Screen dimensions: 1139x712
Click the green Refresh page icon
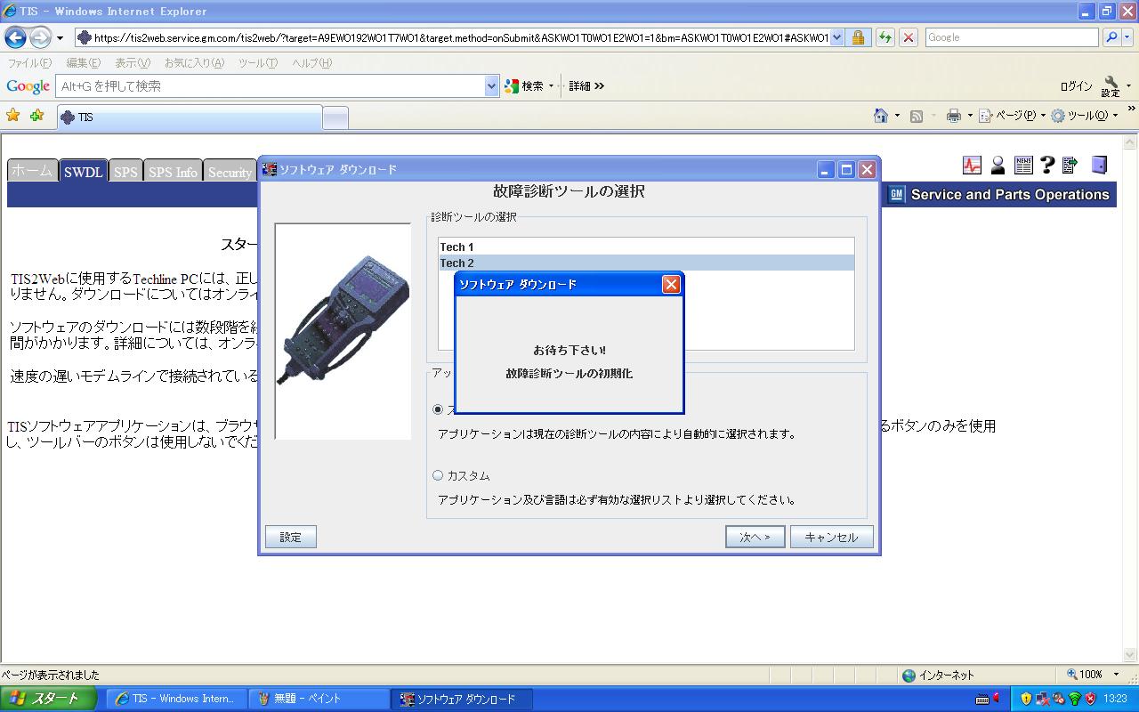click(x=885, y=38)
